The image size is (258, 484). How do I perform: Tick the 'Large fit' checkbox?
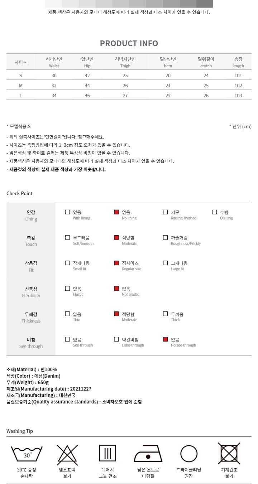click(166, 263)
